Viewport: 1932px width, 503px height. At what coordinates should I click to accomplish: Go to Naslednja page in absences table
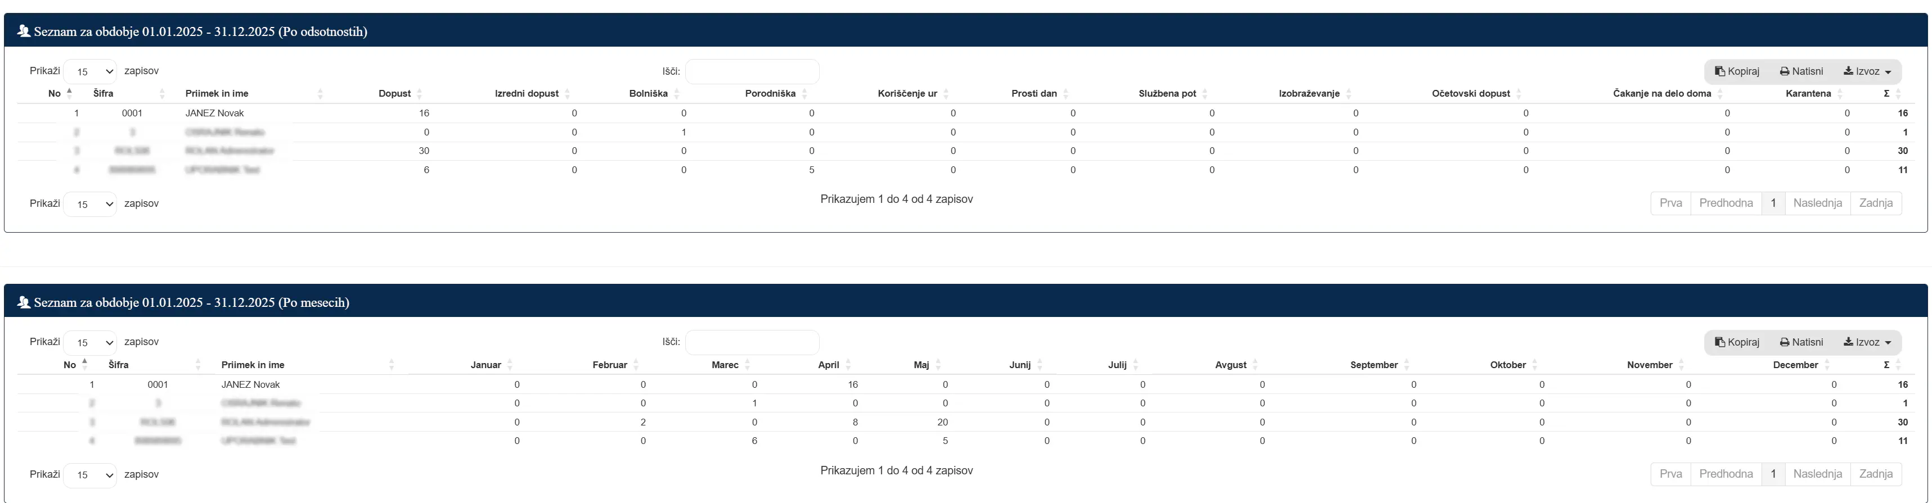click(x=1817, y=203)
